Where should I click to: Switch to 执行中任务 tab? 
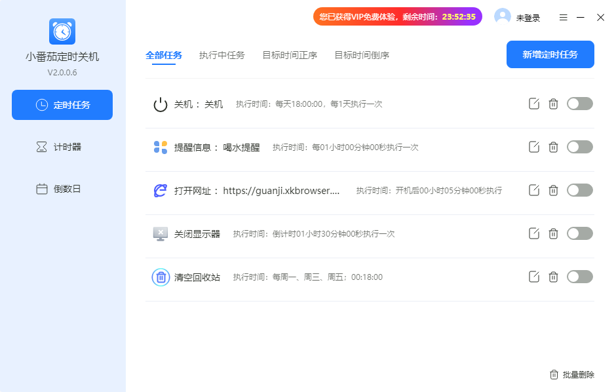pos(221,55)
